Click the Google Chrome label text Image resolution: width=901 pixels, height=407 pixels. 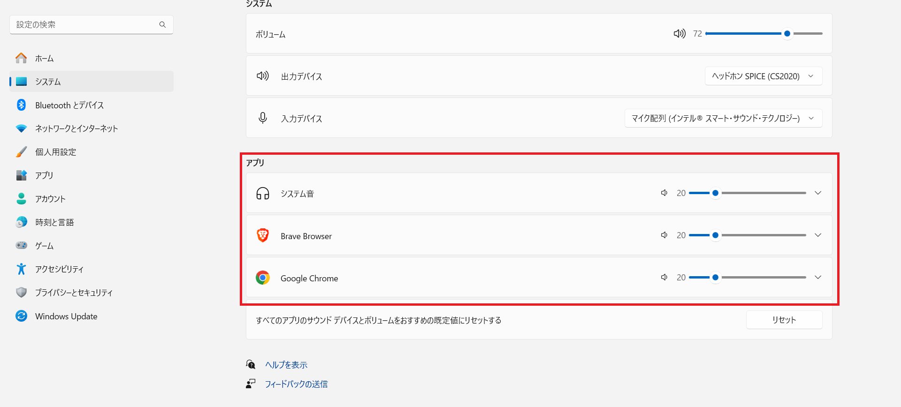tap(309, 278)
